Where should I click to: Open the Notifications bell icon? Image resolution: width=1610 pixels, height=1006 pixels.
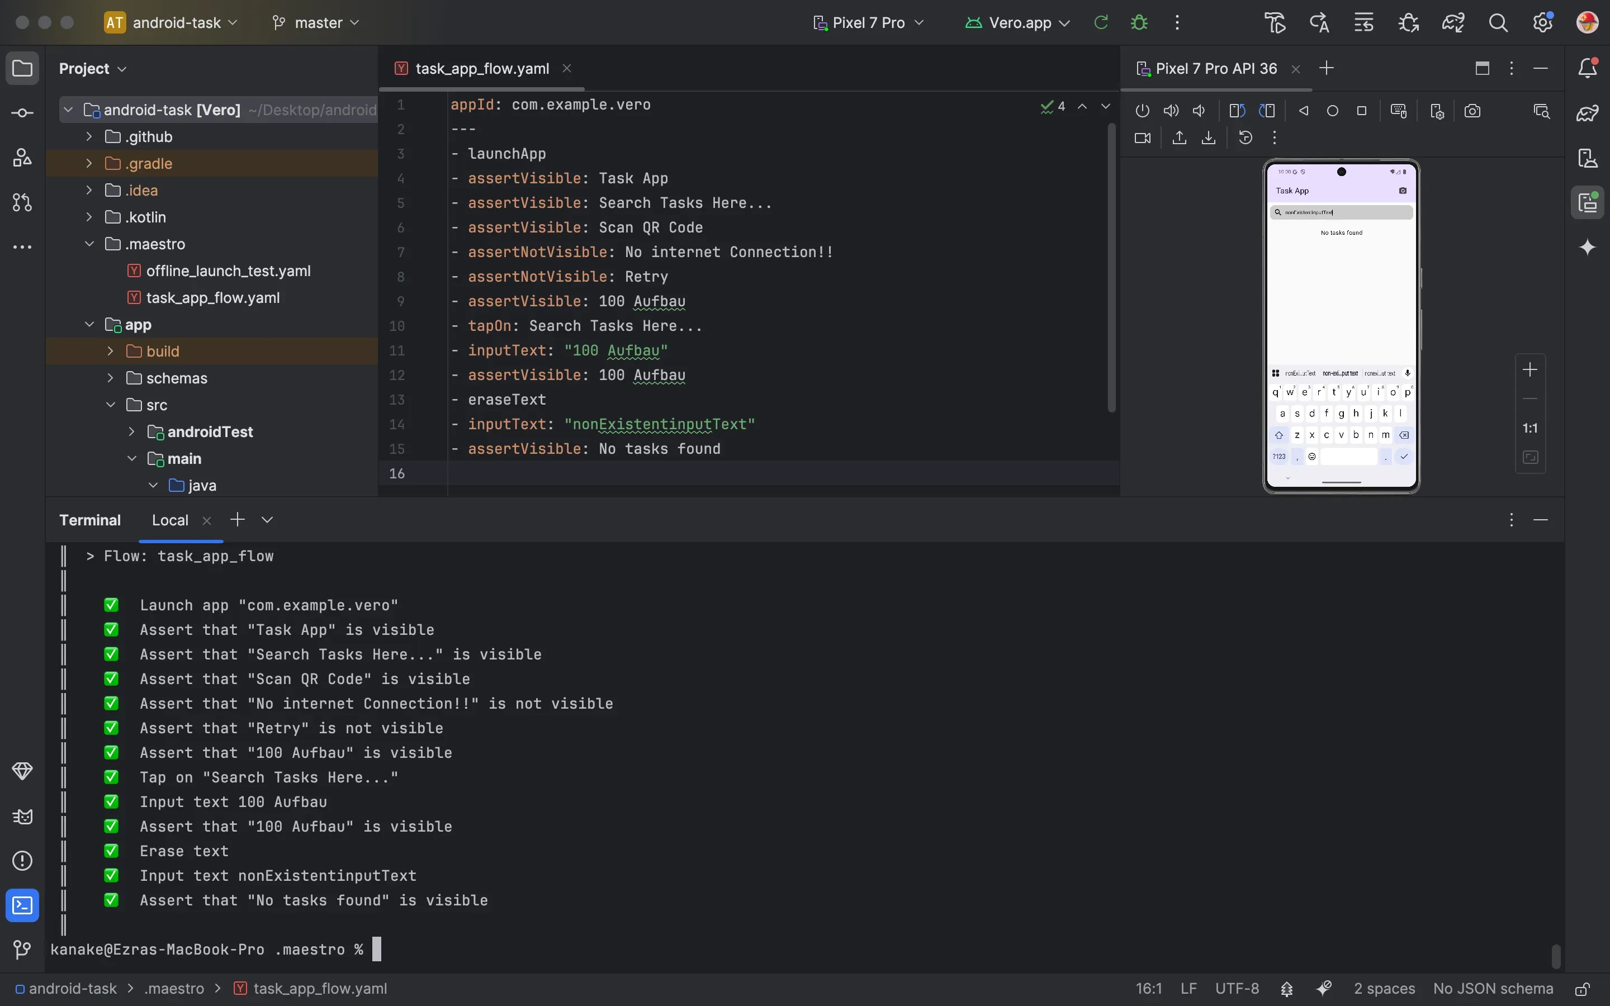pyautogui.click(x=1588, y=68)
